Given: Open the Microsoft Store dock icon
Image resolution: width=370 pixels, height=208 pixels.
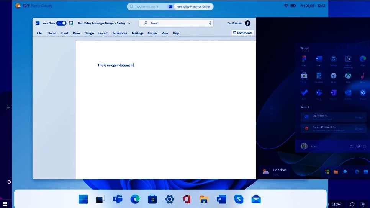Looking at the screenshot, I should point(152,199).
